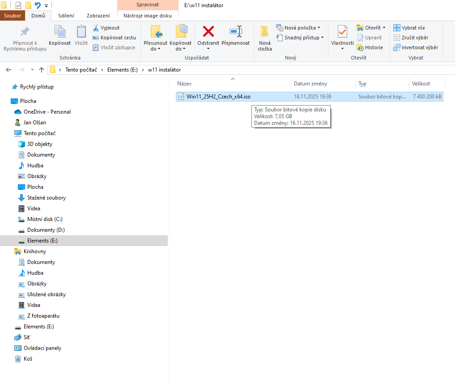Open the recent locations dropdown by the navigation arrows

[32, 70]
